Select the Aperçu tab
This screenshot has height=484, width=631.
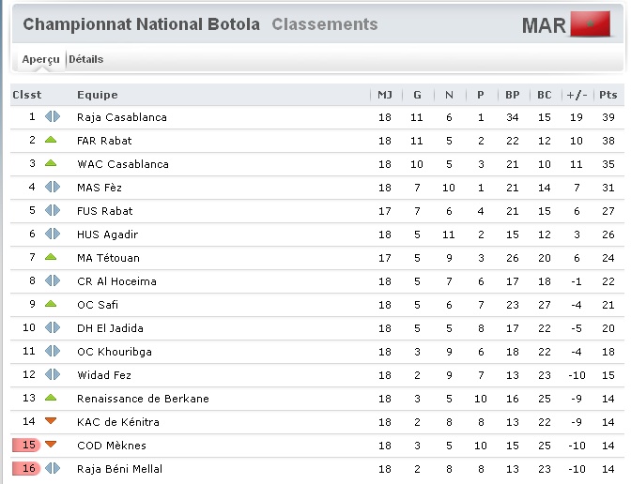point(40,59)
